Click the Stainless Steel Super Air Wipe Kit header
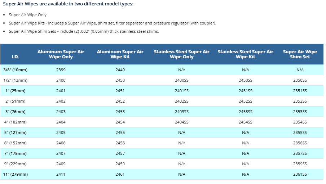 (x=245, y=54)
